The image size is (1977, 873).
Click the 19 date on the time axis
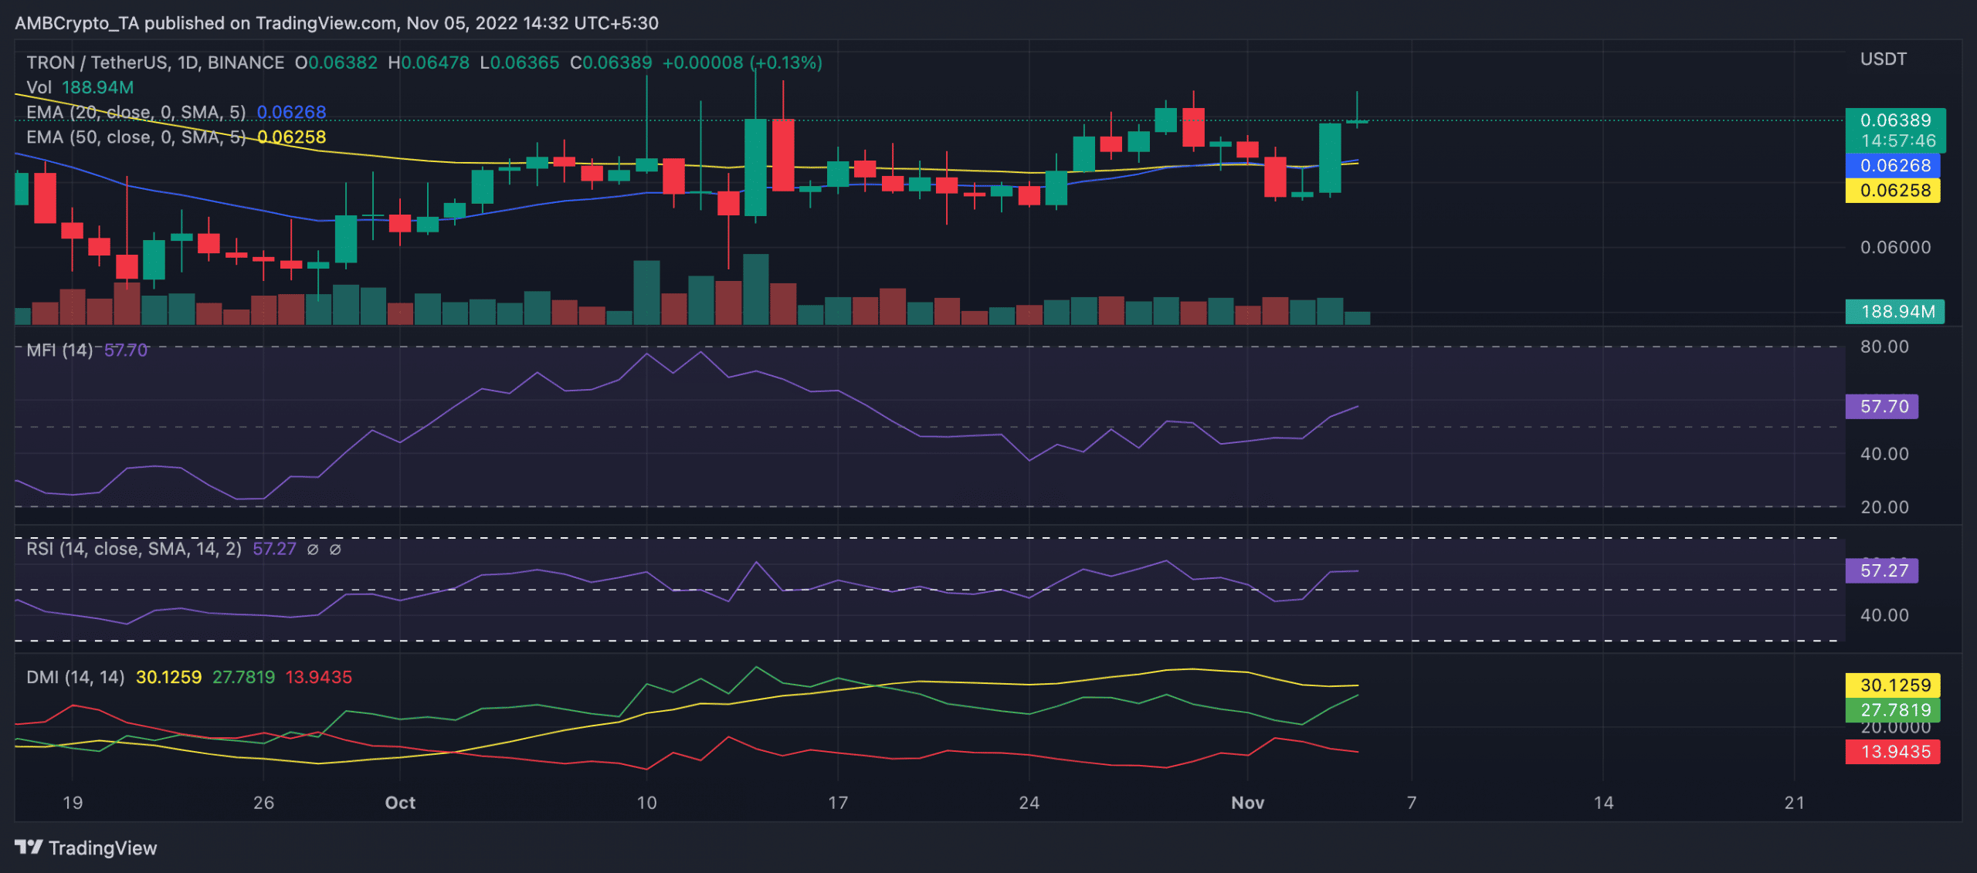73,803
